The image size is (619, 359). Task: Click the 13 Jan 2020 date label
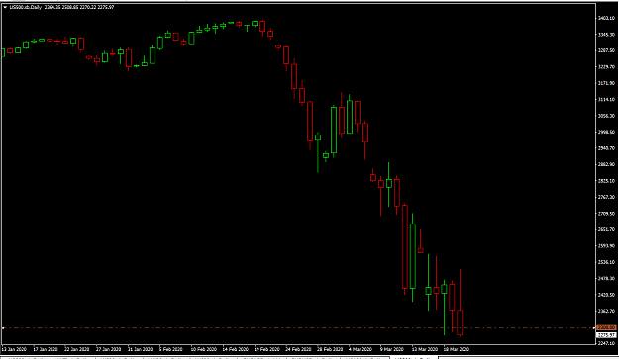coord(14,349)
